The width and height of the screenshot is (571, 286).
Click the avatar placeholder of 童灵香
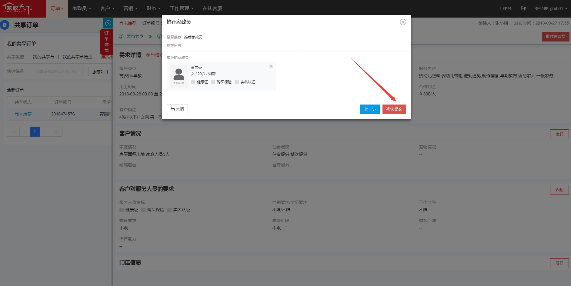179,76
